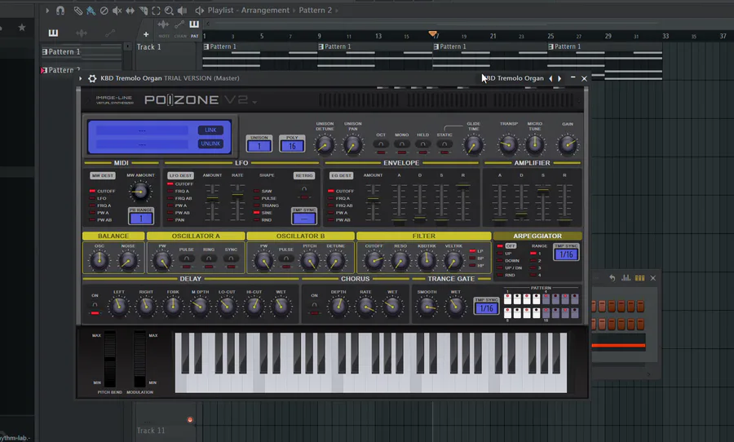Click first Trance Gate pattern step
This screenshot has height=442, width=734.
click(x=508, y=298)
